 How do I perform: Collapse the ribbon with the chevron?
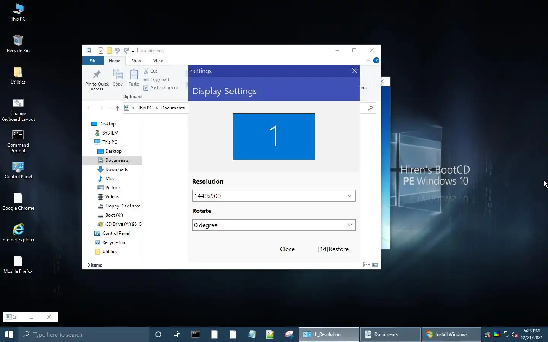[368, 60]
